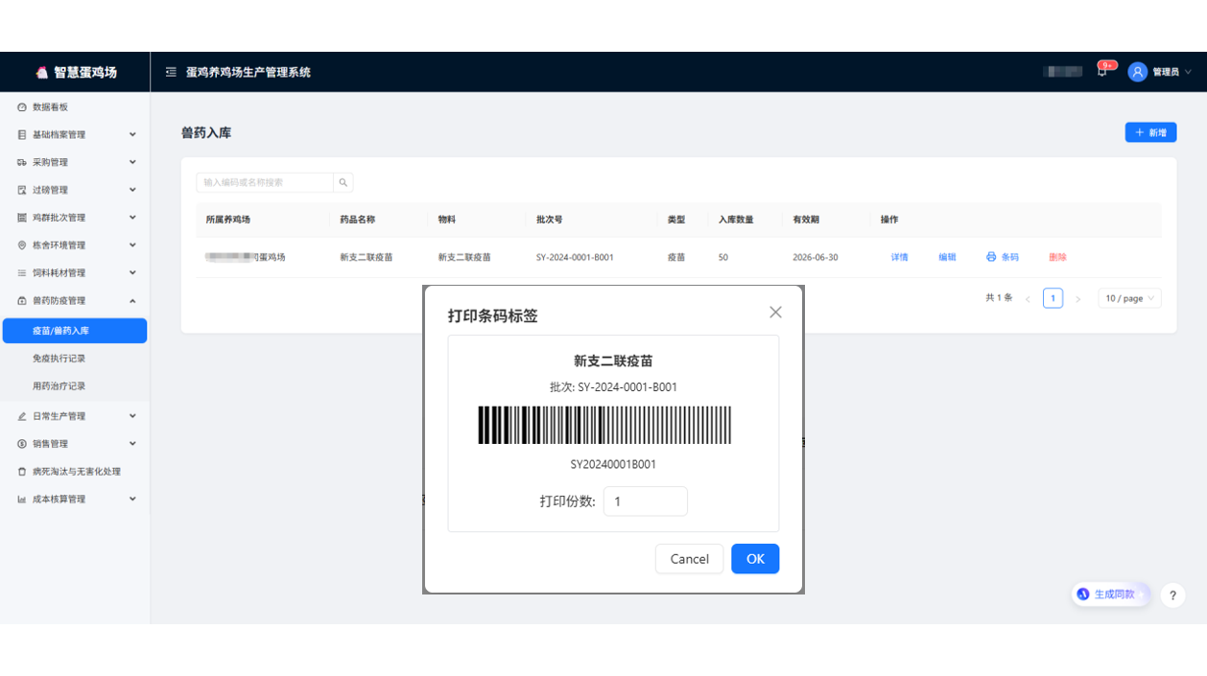Click 所属养鸡场 column header
Screen dimensions: 1207x676
click(x=228, y=220)
